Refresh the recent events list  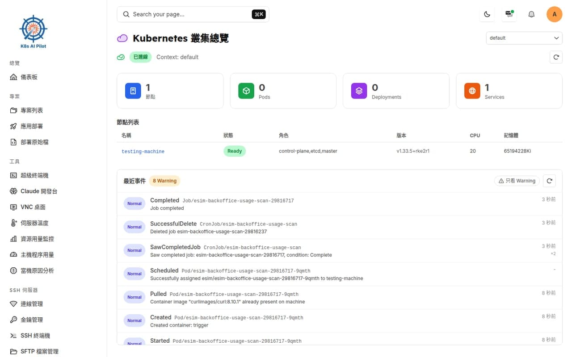click(x=549, y=181)
